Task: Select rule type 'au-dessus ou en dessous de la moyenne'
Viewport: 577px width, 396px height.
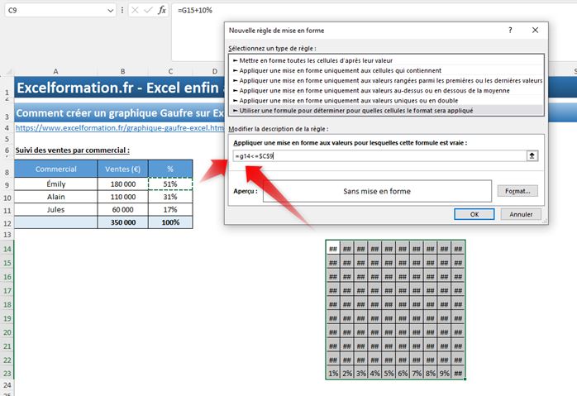Action: [x=386, y=90]
